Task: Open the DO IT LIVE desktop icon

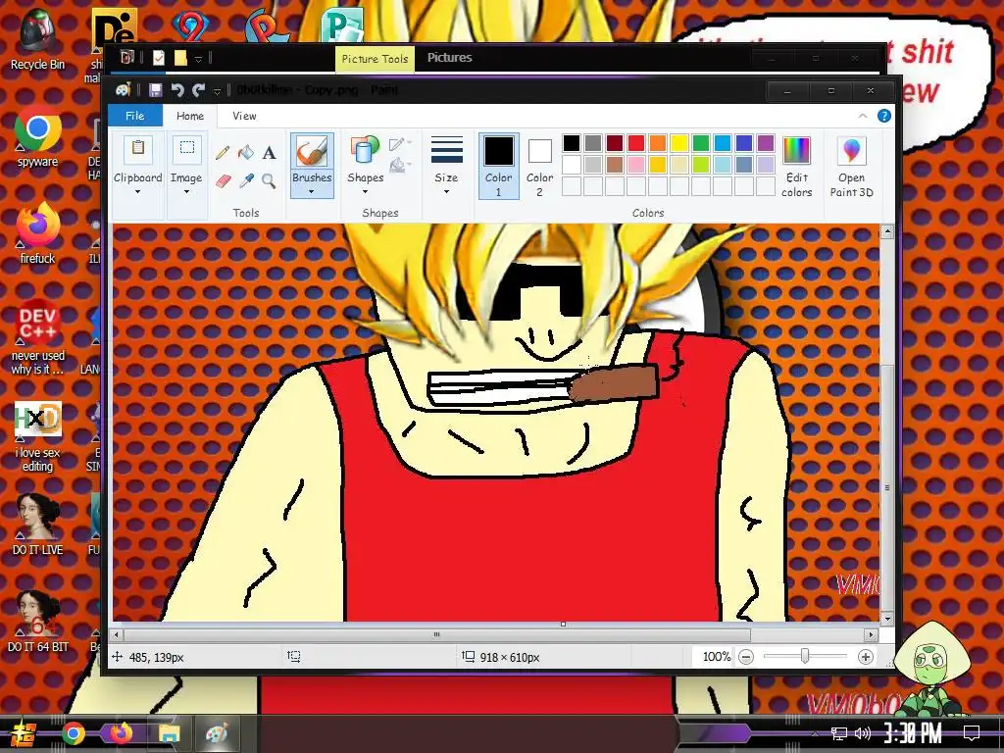Action: 37,525
